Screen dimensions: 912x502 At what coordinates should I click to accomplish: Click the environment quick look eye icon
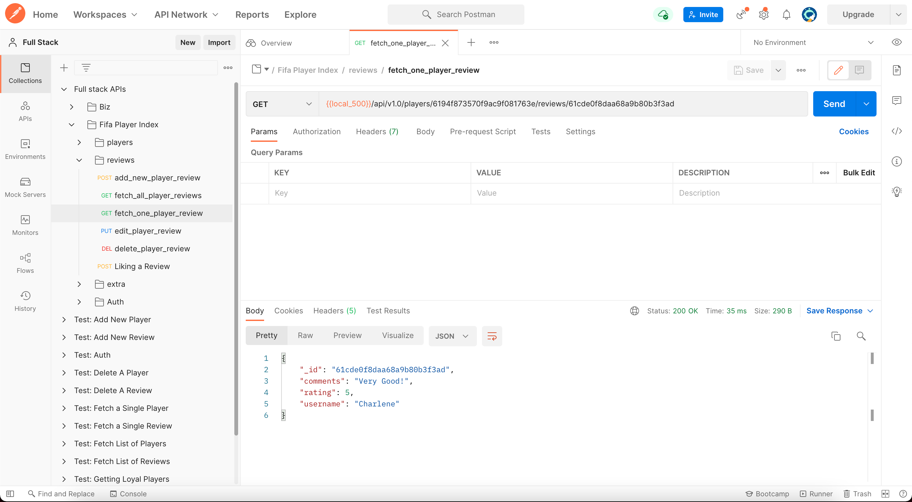point(896,42)
